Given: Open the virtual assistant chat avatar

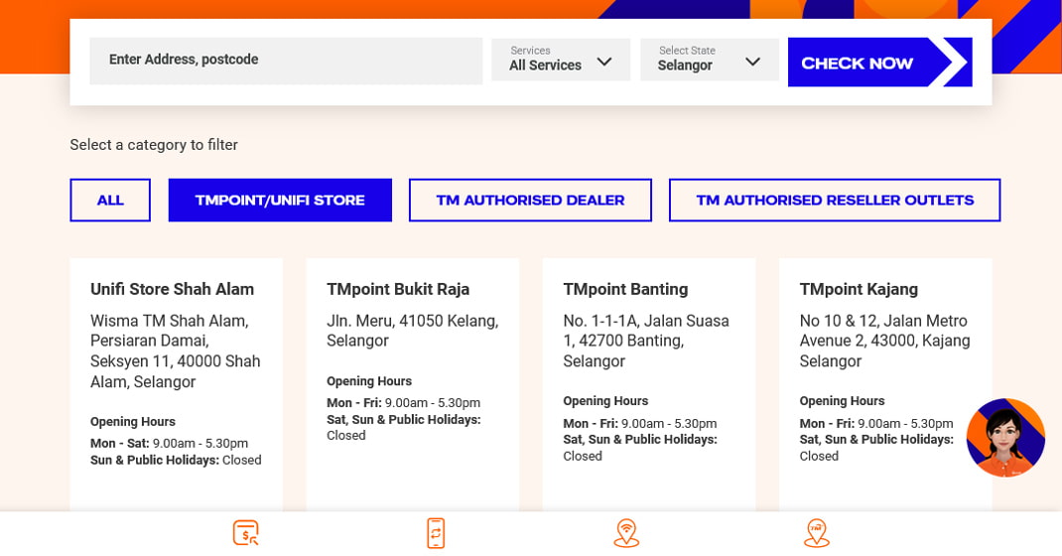Looking at the screenshot, I should (x=1005, y=438).
